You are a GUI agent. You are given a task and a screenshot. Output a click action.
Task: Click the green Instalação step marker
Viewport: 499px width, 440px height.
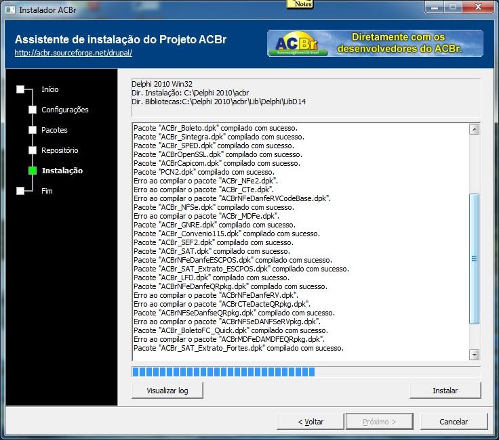click(33, 171)
